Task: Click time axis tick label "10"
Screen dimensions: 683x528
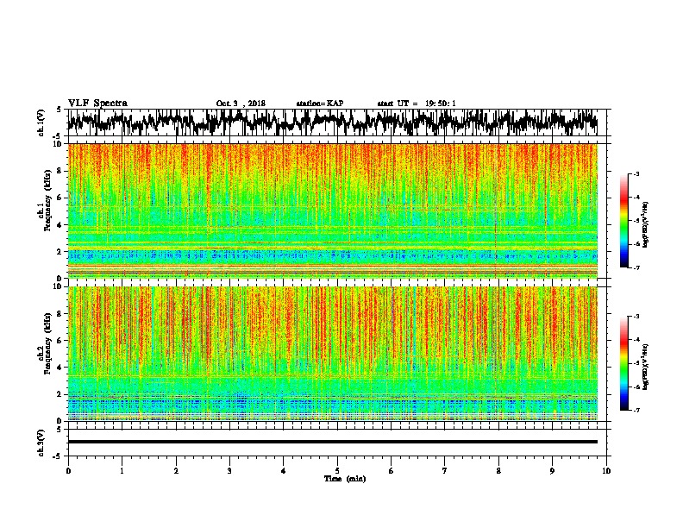Action: coord(606,471)
